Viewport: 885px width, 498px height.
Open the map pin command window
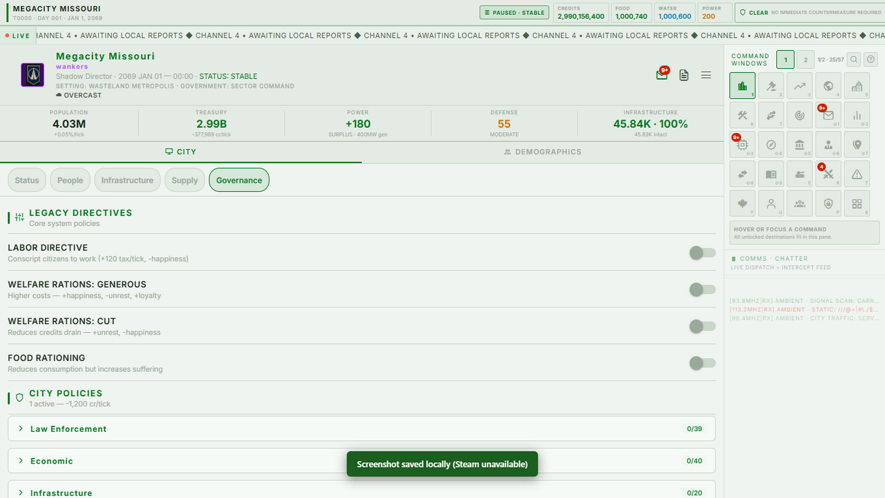click(x=856, y=145)
